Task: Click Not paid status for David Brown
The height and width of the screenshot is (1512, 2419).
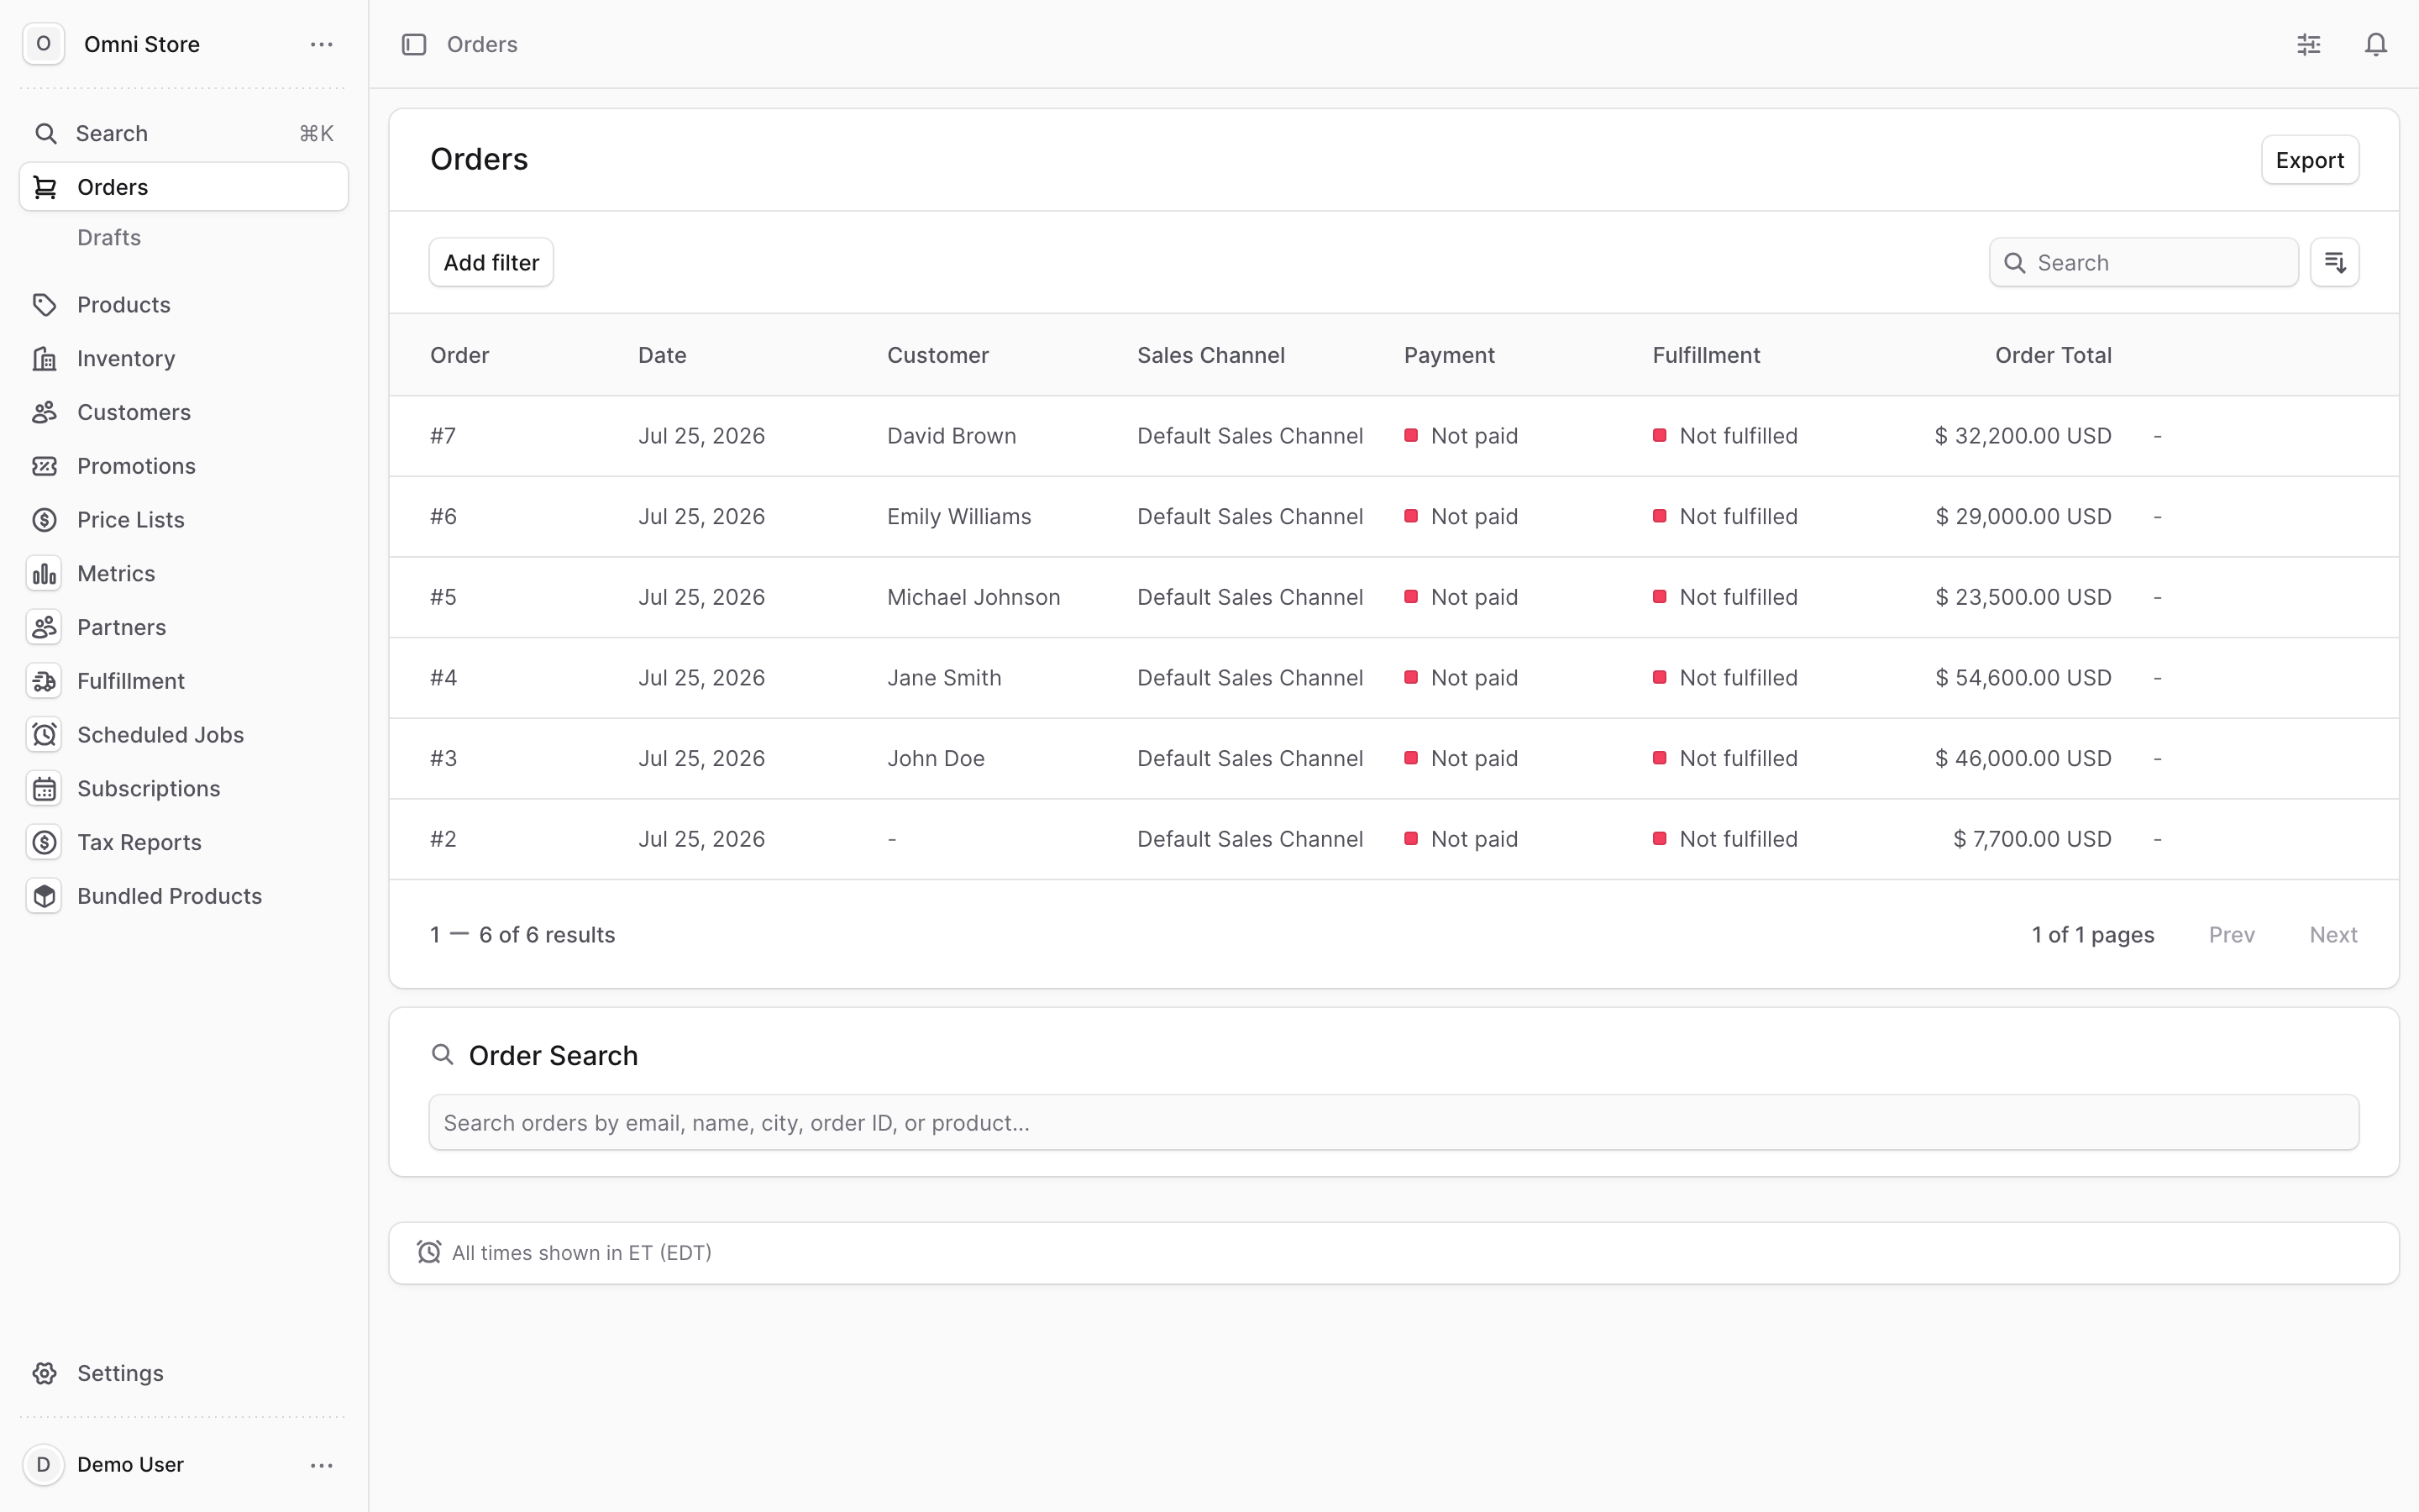Action: [x=1461, y=436]
